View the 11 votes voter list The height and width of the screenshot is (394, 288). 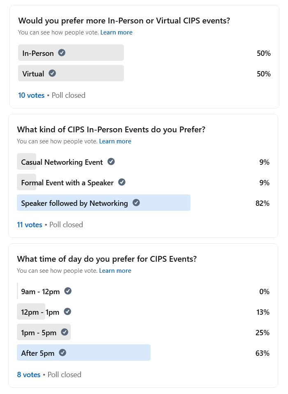pos(30,225)
